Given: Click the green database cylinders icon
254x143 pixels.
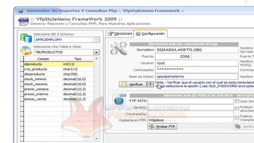Looking at the screenshot, I should [x=26, y=38].
